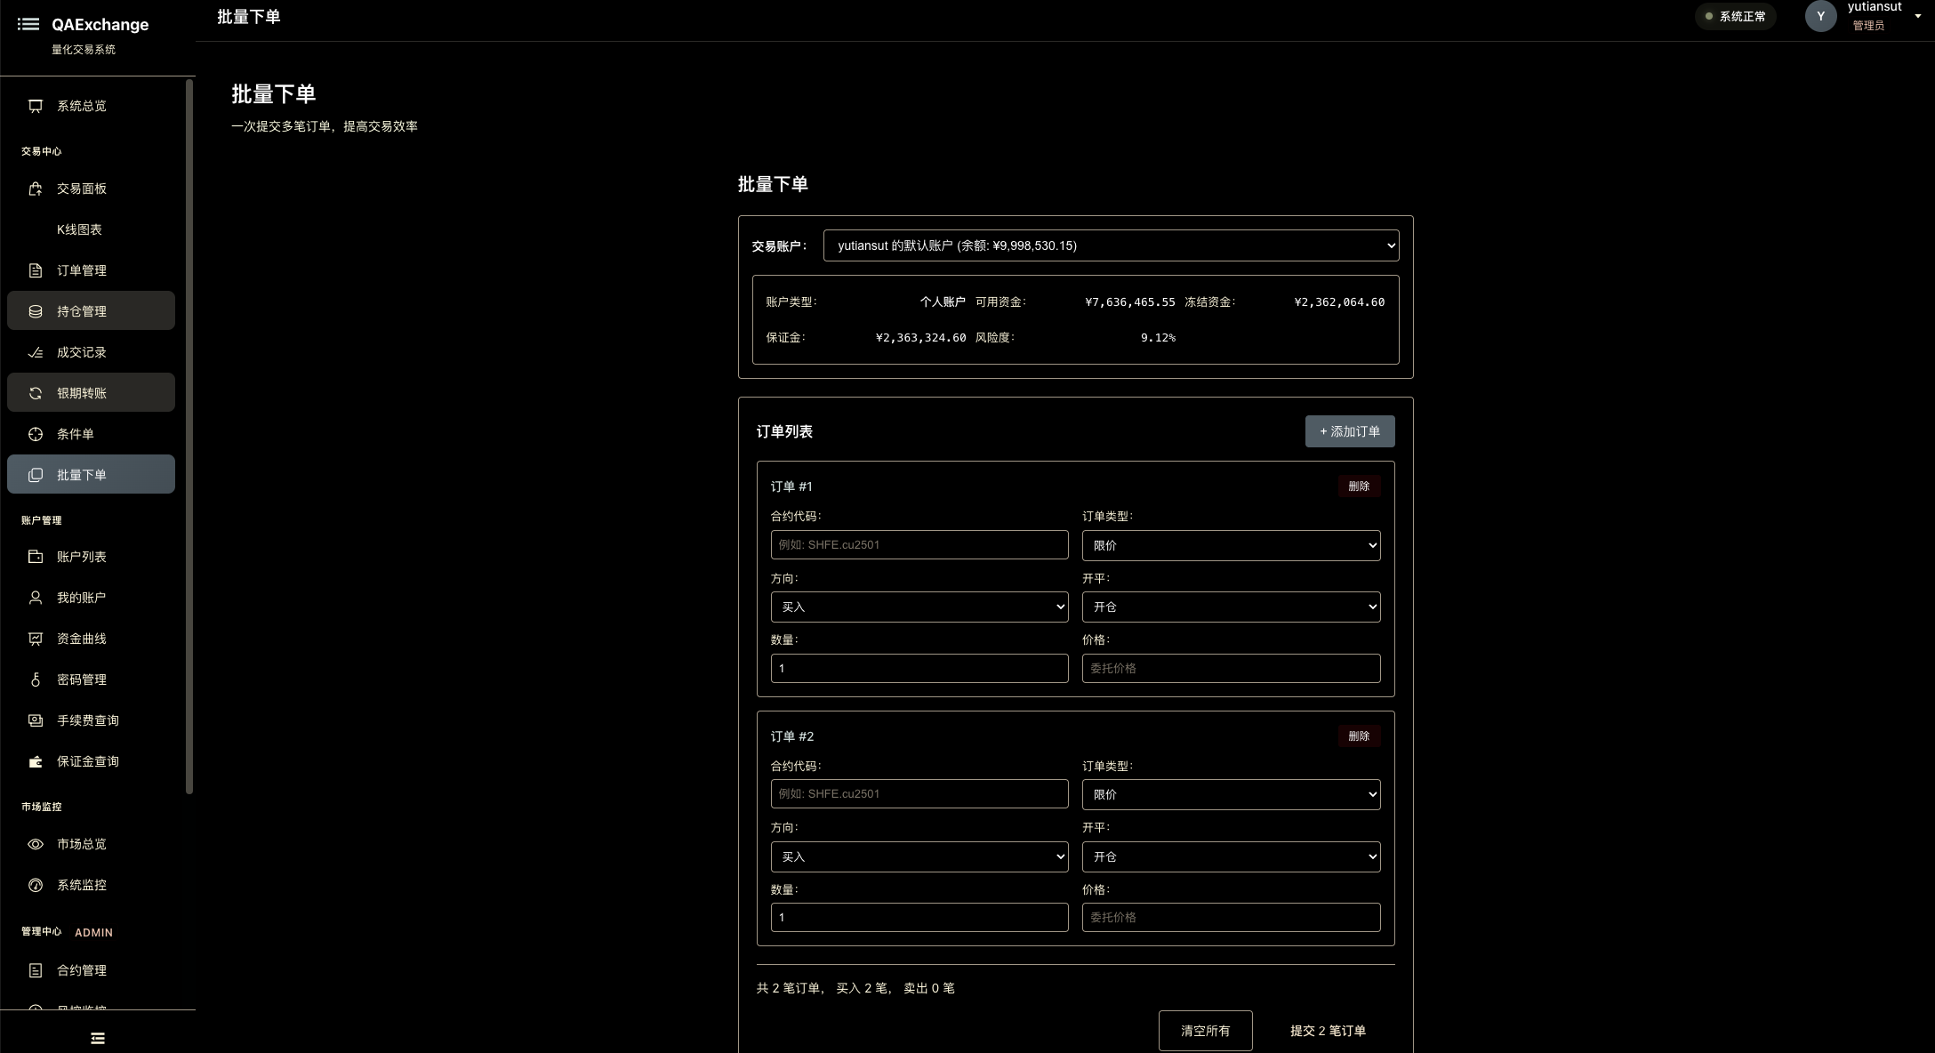Open the 系统总览 dashboard icon
The image size is (1935, 1053).
click(x=35, y=105)
